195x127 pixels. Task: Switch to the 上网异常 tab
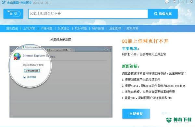pos(29,29)
